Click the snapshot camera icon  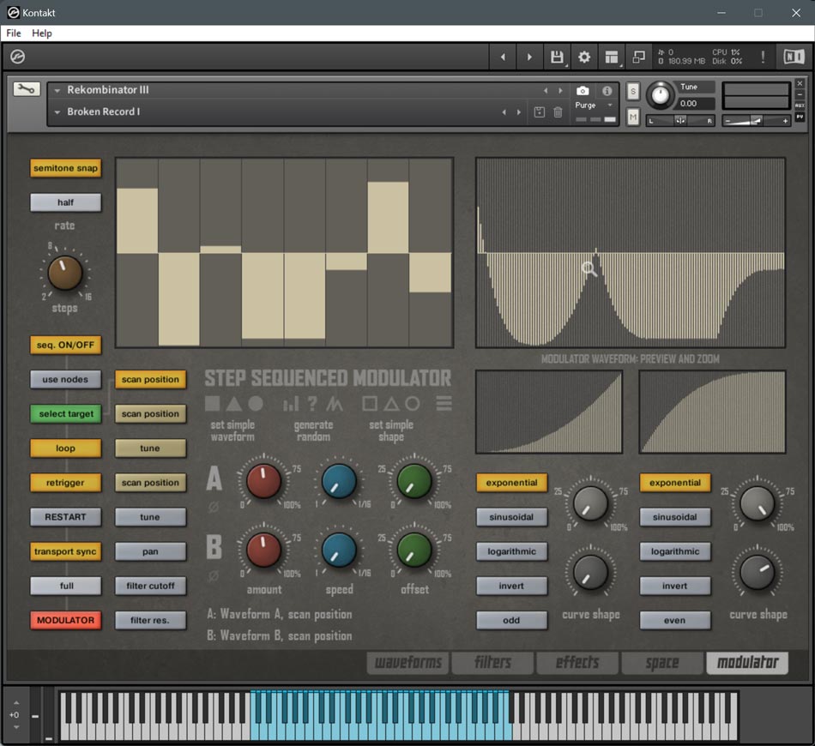[583, 91]
